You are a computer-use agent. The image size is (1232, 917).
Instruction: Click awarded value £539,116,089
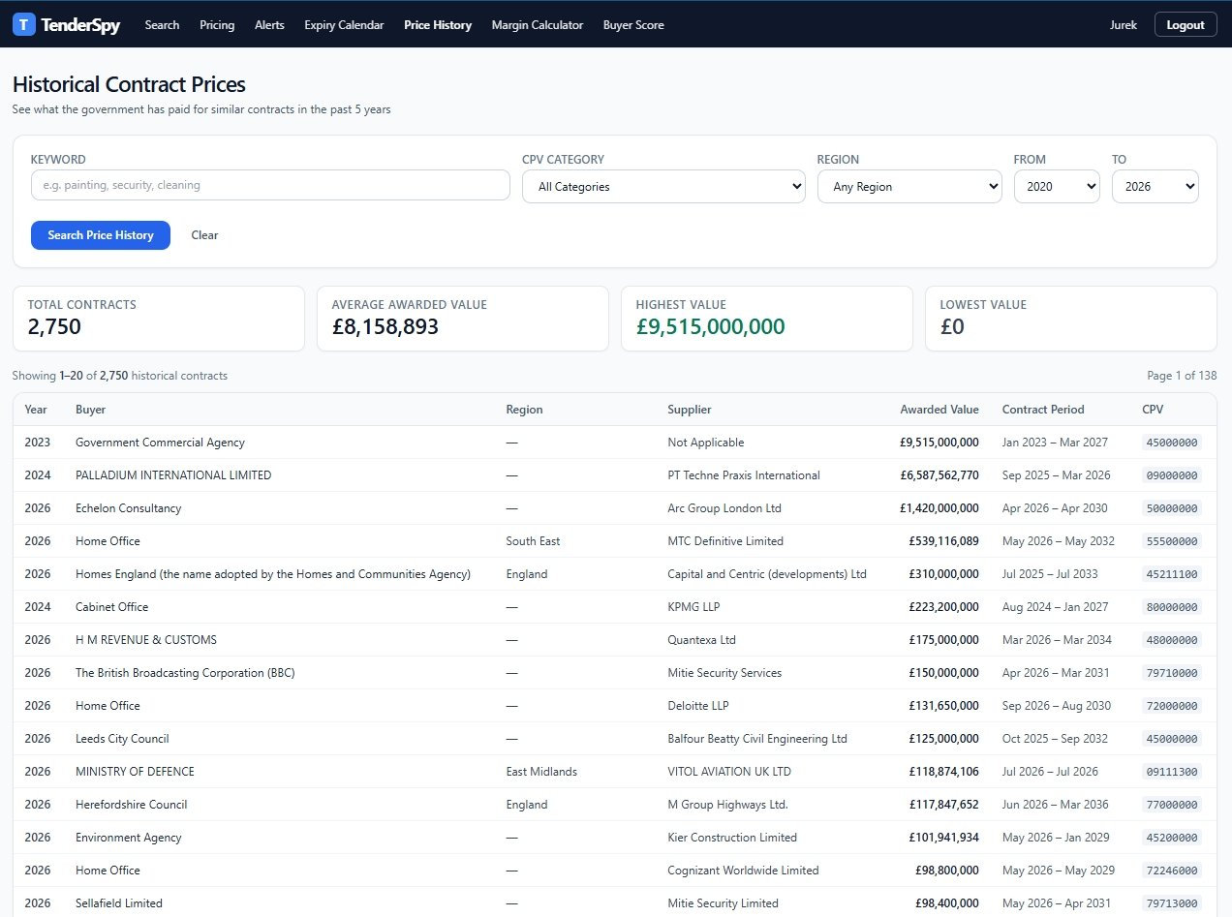(x=944, y=541)
